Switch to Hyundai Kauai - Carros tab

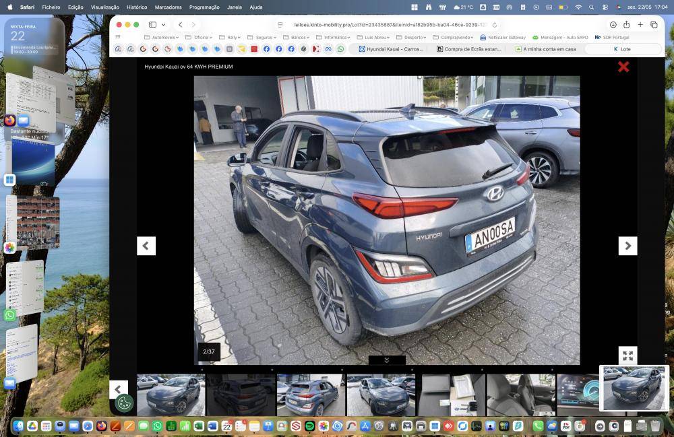pos(391,49)
